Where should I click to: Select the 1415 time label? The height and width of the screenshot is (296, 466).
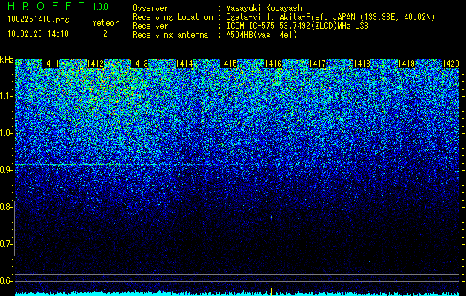pos(228,64)
